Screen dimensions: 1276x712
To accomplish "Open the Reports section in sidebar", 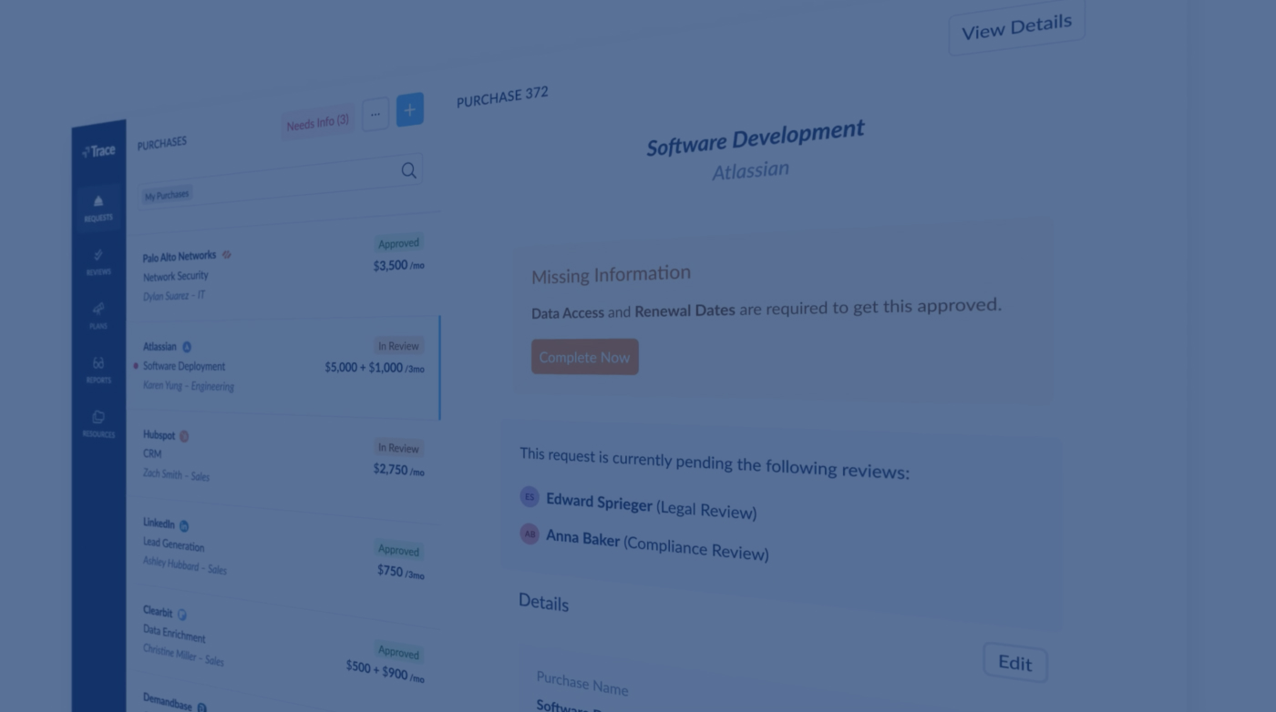I will coord(98,371).
